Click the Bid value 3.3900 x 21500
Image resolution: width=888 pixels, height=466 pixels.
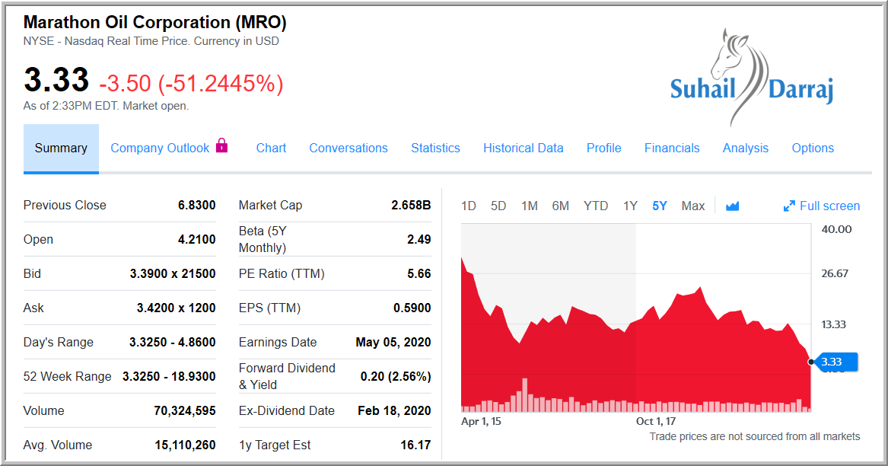click(x=173, y=274)
